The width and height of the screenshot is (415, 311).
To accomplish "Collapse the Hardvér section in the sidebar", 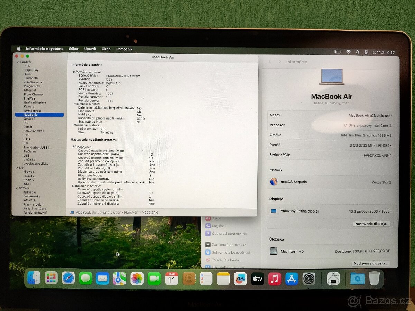I will (17, 62).
